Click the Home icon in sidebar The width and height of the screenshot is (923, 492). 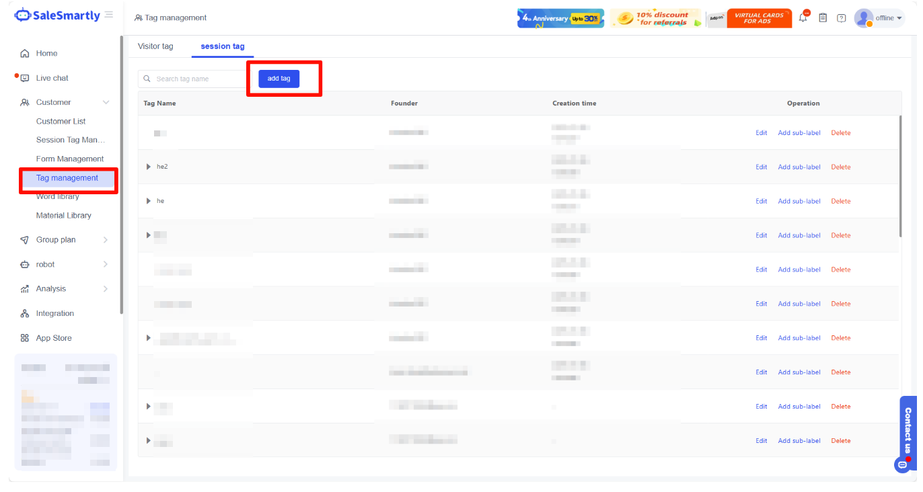coord(25,54)
